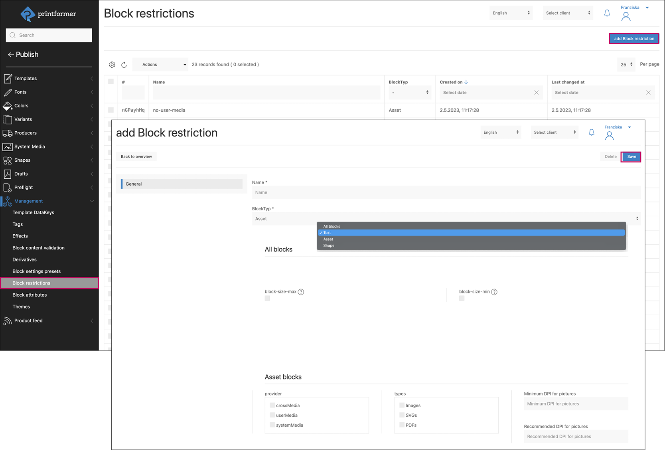Select Shape in the BlockTyp list

tap(329, 245)
